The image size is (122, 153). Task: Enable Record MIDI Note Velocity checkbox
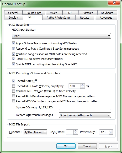(13, 86)
